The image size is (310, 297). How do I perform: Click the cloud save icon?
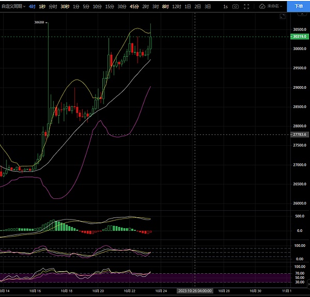click(x=262, y=7)
